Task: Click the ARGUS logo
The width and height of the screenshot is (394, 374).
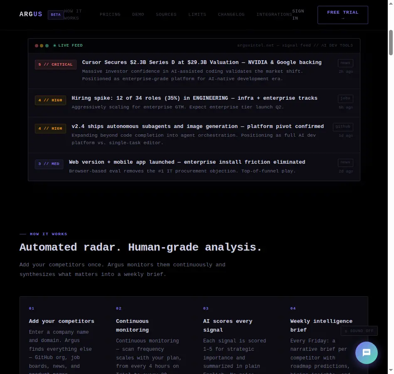Action: 31,14
